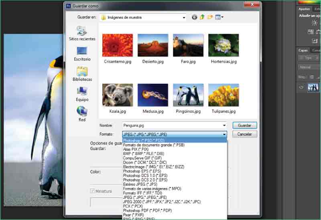Switch to the Ajustes panel tab
The height and width of the screenshot is (220, 321).
tap(304, 9)
